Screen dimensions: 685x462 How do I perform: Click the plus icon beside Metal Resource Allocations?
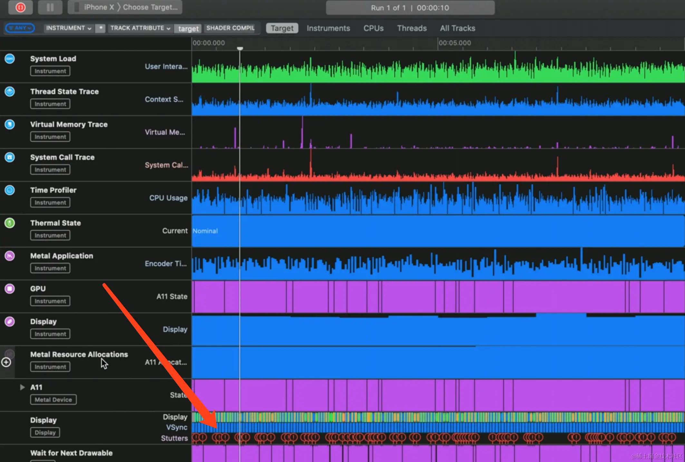pos(6,362)
